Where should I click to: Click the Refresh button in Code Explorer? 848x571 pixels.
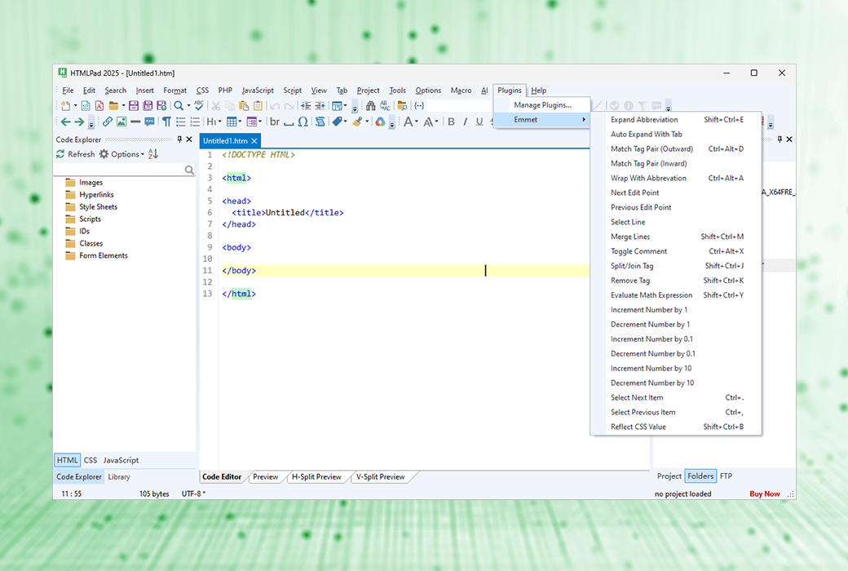(x=75, y=154)
